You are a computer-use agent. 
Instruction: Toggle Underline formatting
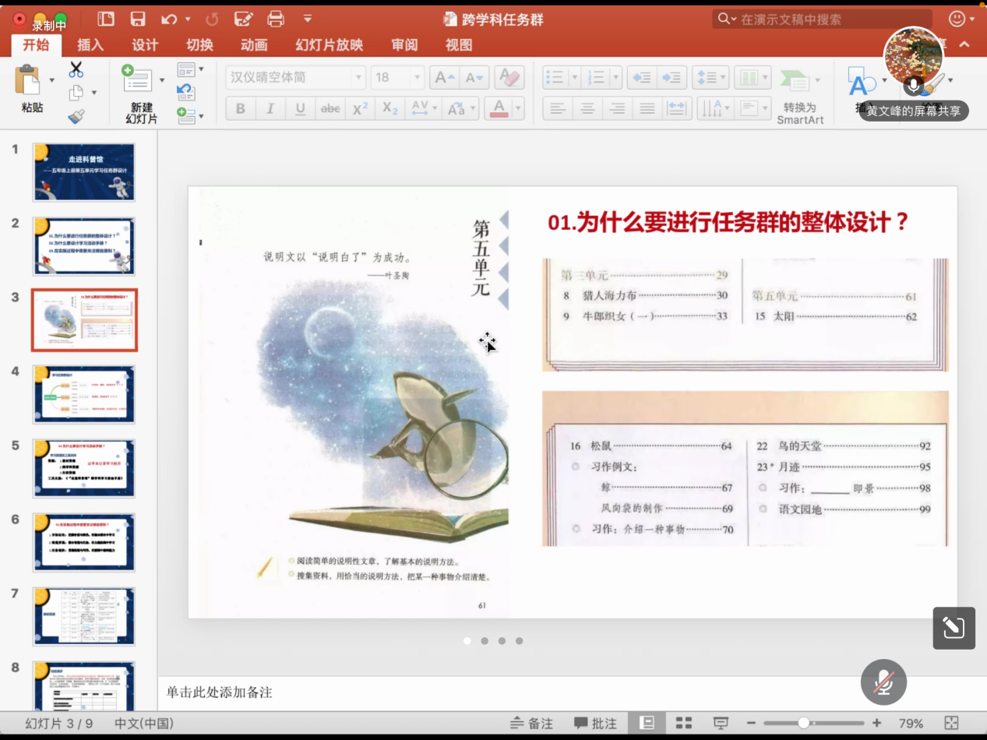pos(300,108)
